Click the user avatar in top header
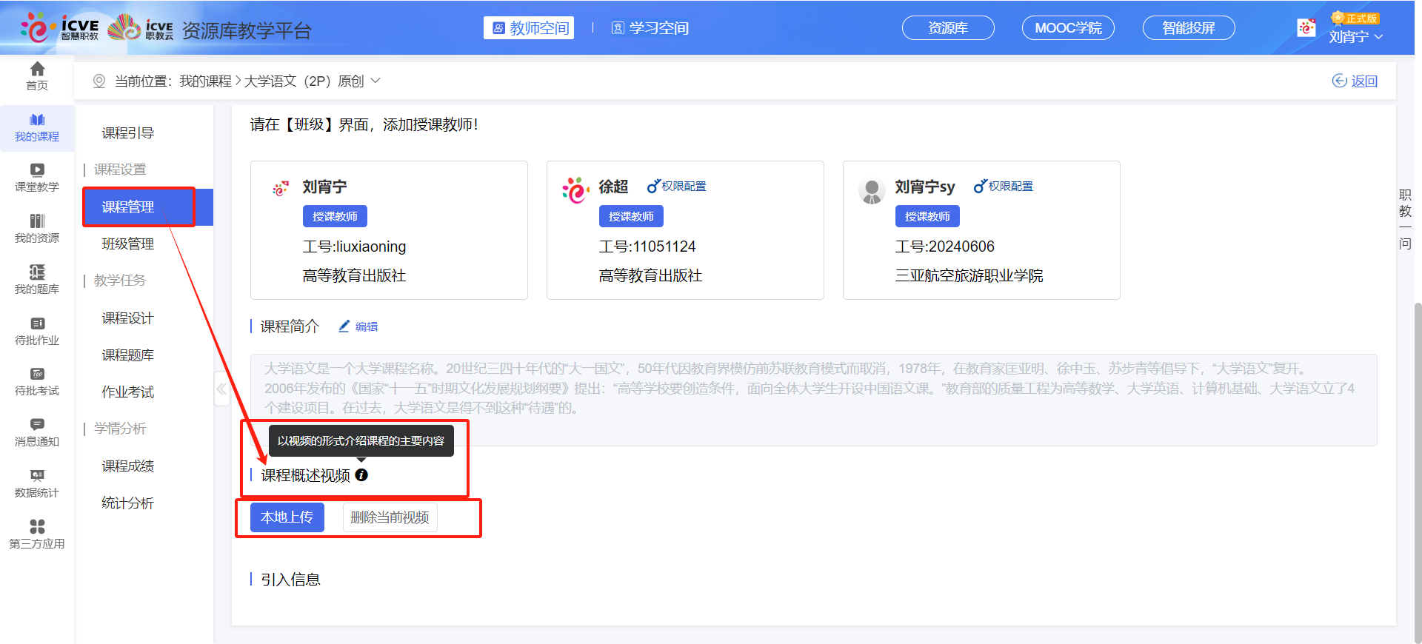Screen dimensions: 1422x644 (x=1306, y=28)
